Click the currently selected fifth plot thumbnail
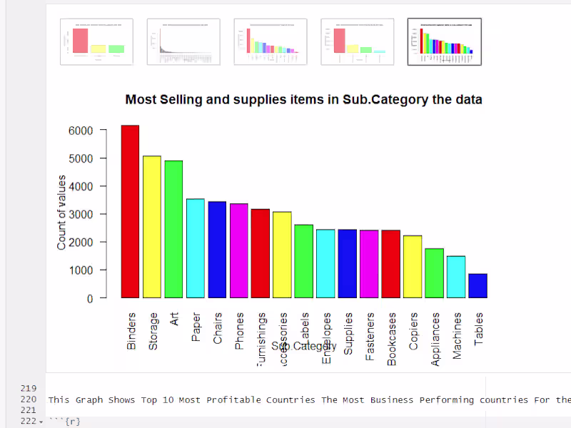 tap(444, 42)
